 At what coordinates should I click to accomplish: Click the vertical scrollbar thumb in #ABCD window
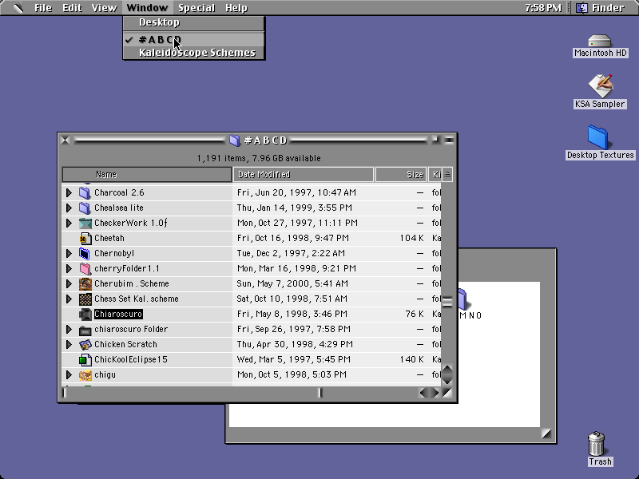[x=447, y=302]
